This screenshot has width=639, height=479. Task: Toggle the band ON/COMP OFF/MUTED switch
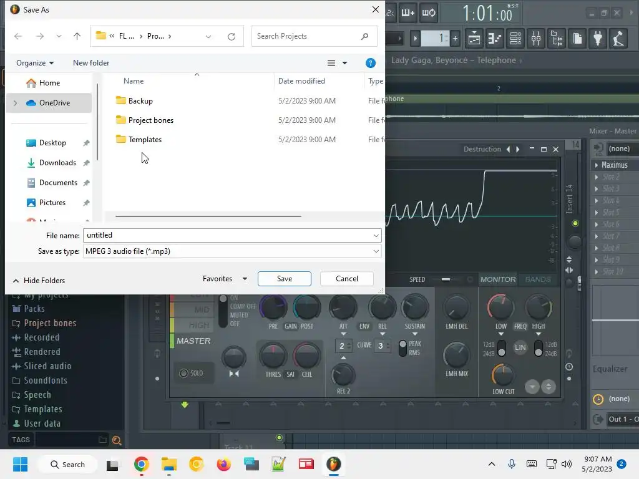(223, 311)
